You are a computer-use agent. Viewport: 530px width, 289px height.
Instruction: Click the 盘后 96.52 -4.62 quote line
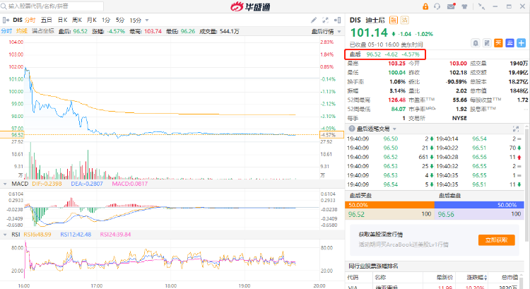click(x=384, y=54)
